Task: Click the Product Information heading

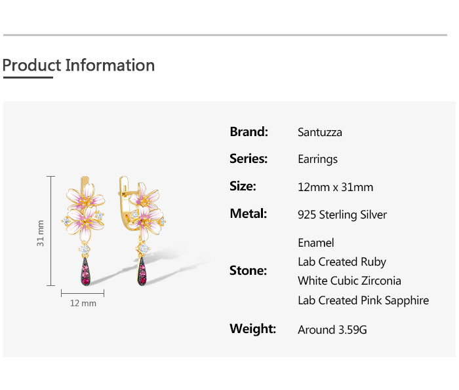Action: click(79, 65)
